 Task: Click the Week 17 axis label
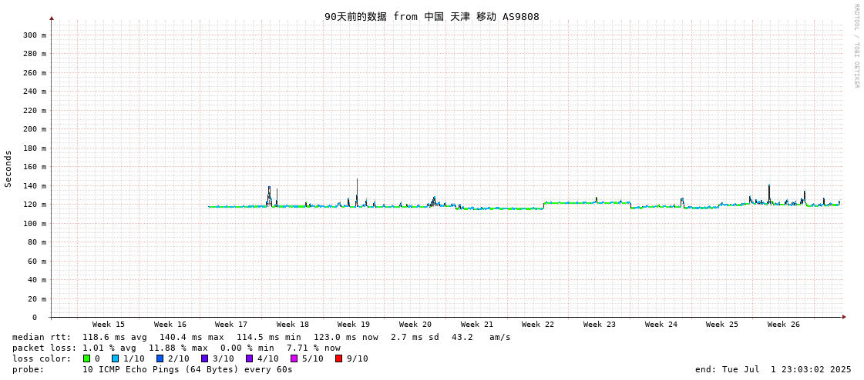pyautogui.click(x=231, y=325)
